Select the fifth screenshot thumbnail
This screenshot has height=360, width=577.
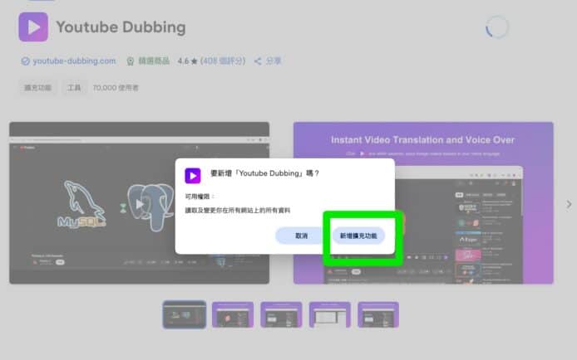[x=378, y=314]
